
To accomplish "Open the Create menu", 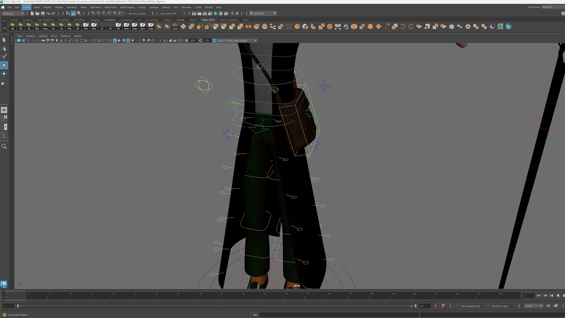I will [x=26, y=7].
